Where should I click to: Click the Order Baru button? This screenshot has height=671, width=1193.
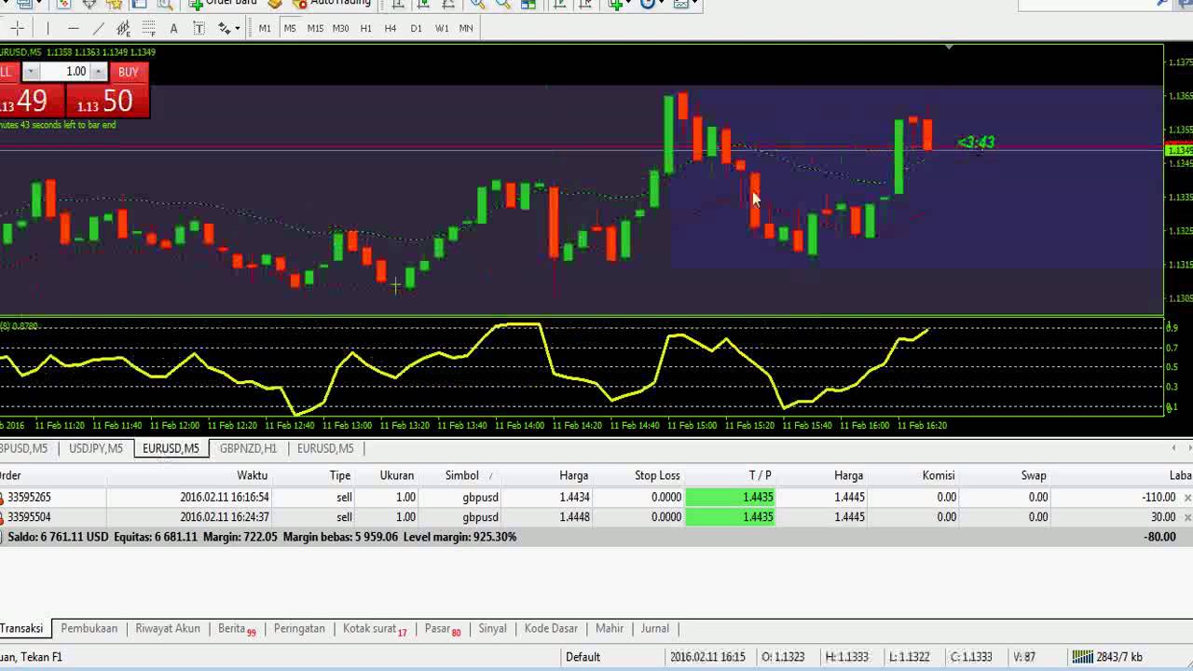(x=224, y=4)
